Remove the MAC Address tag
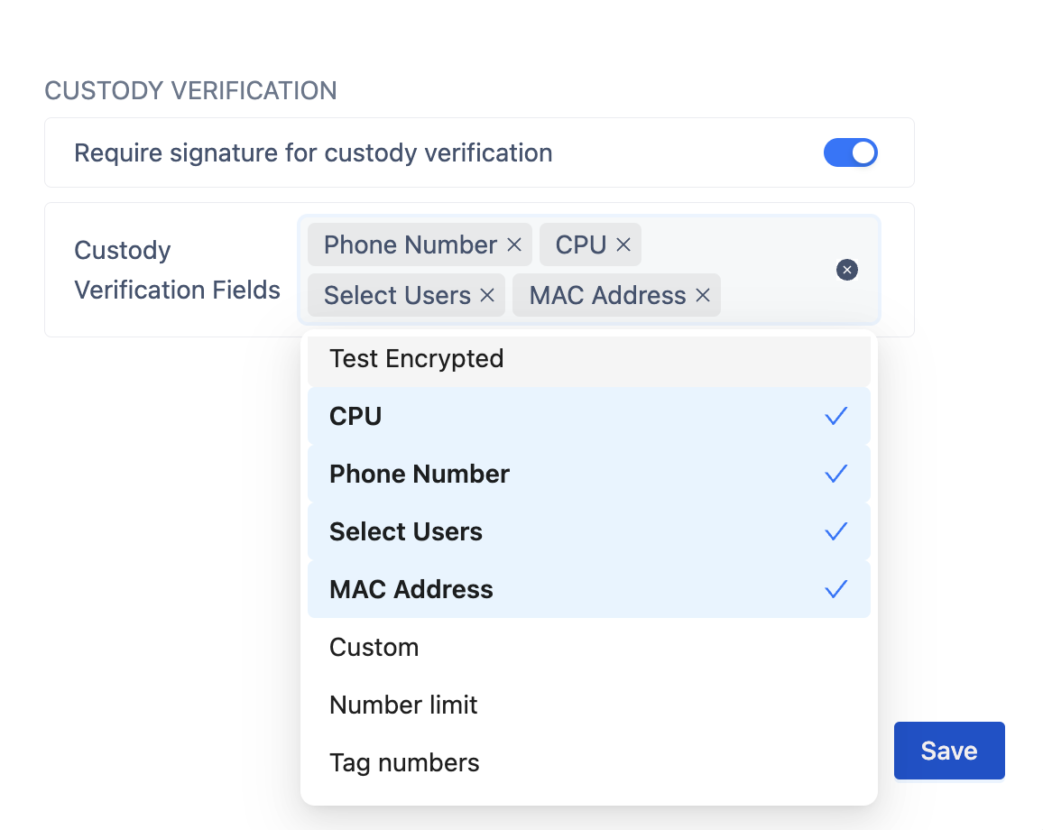The width and height of the screenshot is (1043, 830). [x=703, y=296]
